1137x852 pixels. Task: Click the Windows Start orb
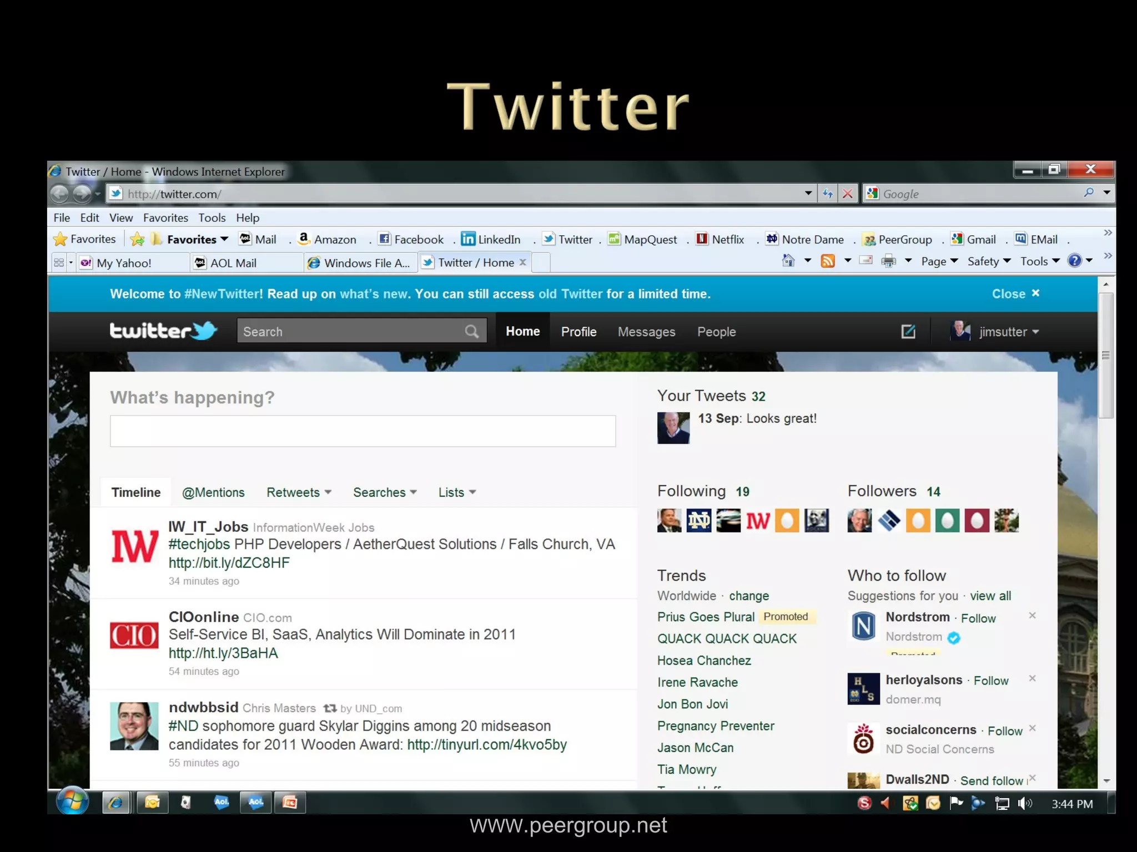72,802
